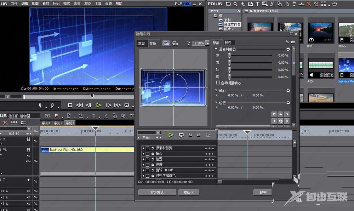Switch to the 裁剪 tab

(142, 43)
